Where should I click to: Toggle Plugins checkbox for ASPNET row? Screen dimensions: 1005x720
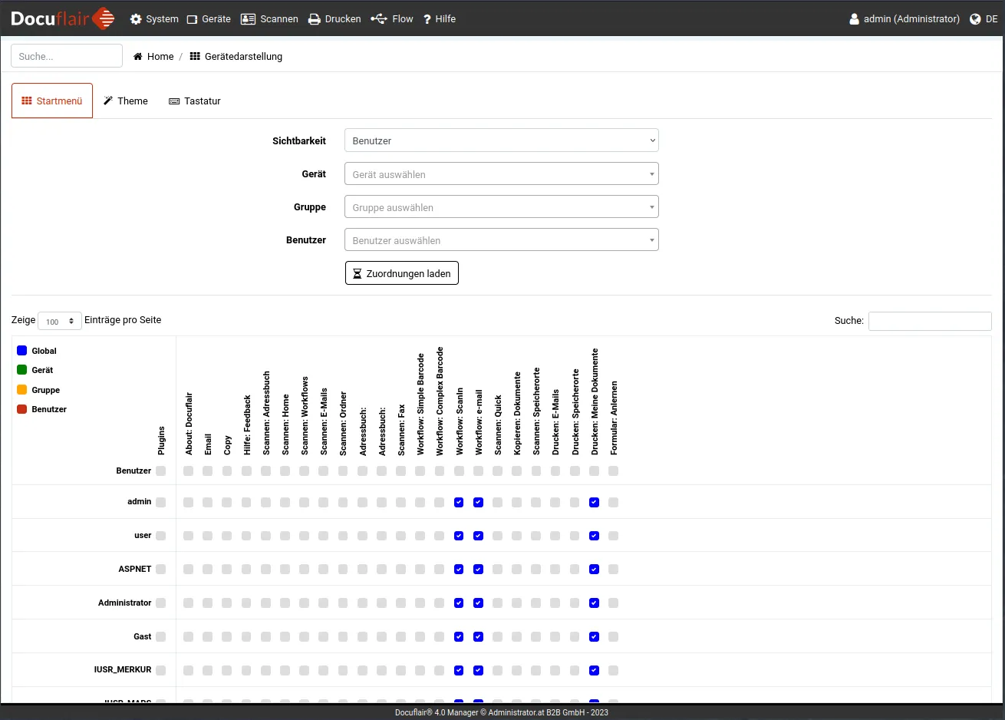click(160, 570)
